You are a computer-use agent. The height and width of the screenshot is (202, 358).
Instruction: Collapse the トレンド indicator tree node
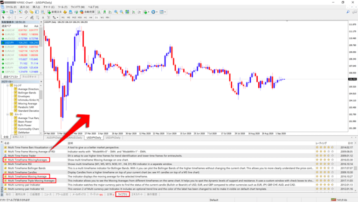7,85
